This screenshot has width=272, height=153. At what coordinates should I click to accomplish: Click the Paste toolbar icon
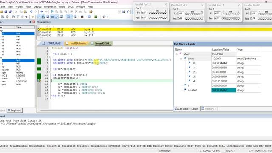[x=25, y=11]
